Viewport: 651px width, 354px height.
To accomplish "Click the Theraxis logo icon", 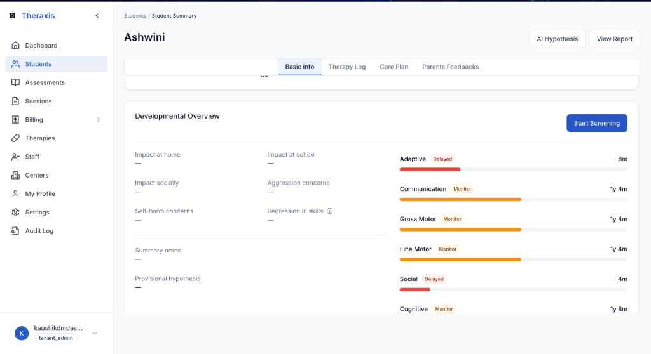I will [x=13, y=16].
